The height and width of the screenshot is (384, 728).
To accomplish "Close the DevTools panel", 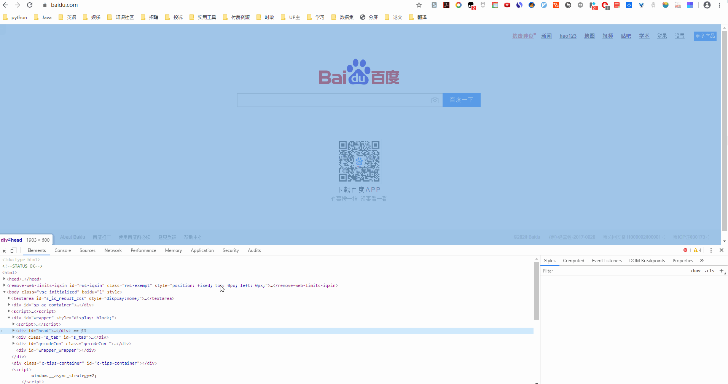I will [722, 250].
